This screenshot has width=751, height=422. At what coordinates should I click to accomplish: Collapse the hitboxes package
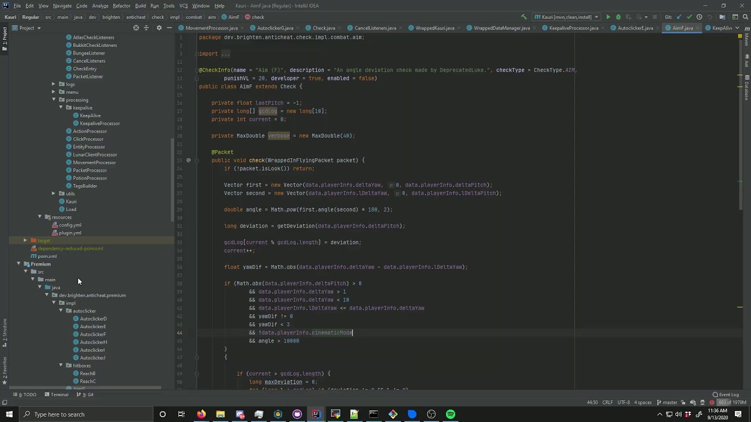tap(60, 365)
